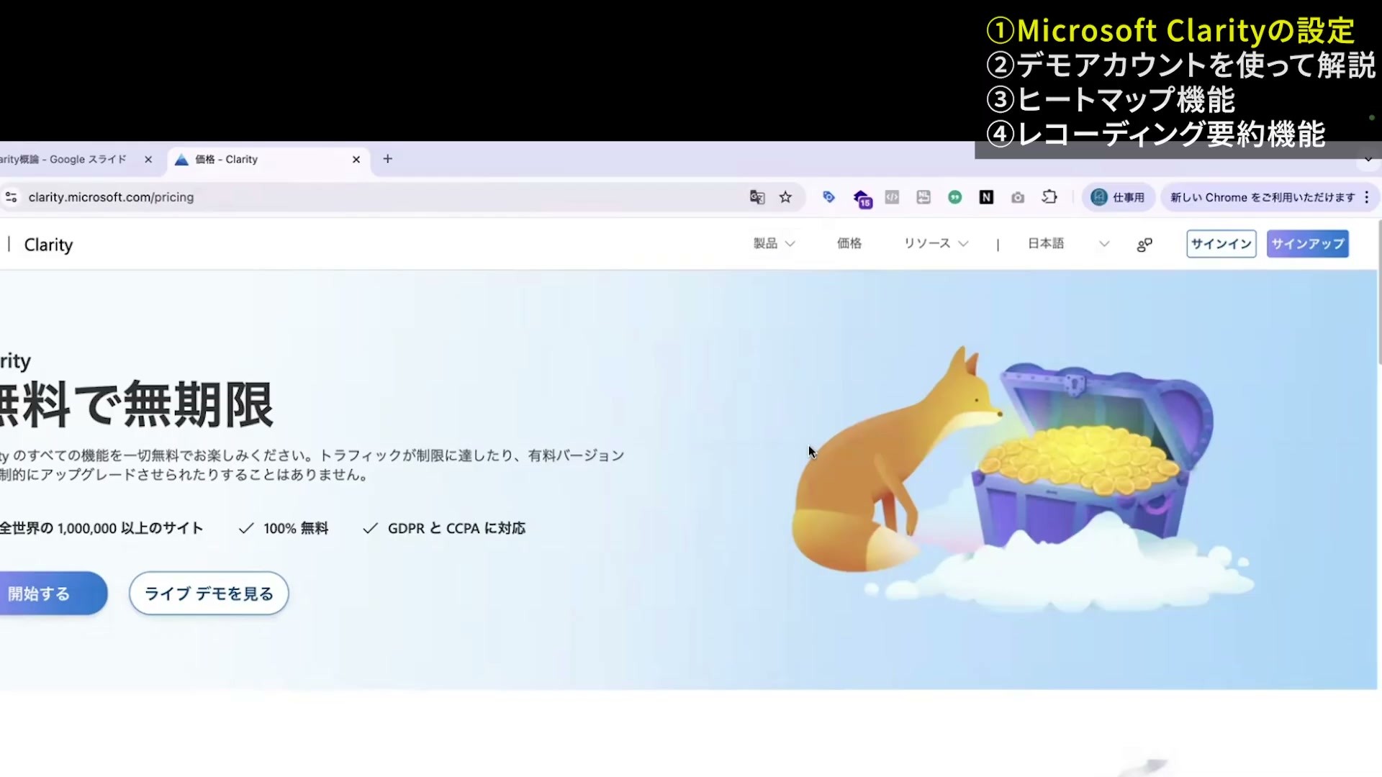This screenshot has height=777, width=1382.
Task: Click the feedback people icon in header
Action: [x=1144, y=245]
